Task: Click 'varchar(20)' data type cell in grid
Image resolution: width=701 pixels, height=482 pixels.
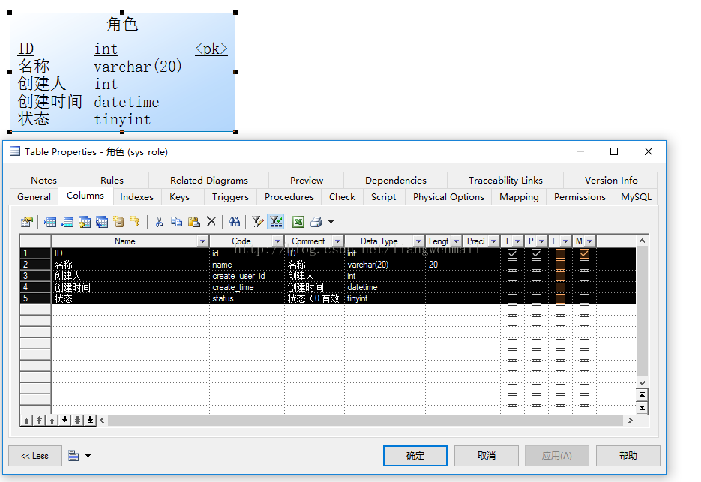Action: pyautogui.click(x=385, y=265)
